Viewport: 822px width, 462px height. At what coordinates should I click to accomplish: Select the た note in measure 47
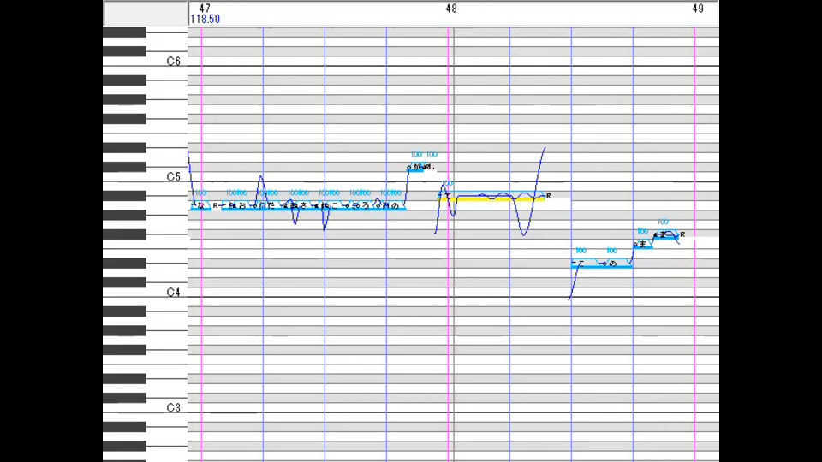[271, 206]
